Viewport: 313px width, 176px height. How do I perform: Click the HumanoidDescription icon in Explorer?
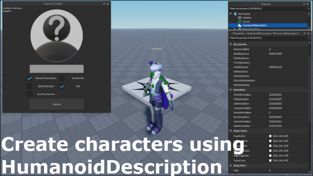240,25
